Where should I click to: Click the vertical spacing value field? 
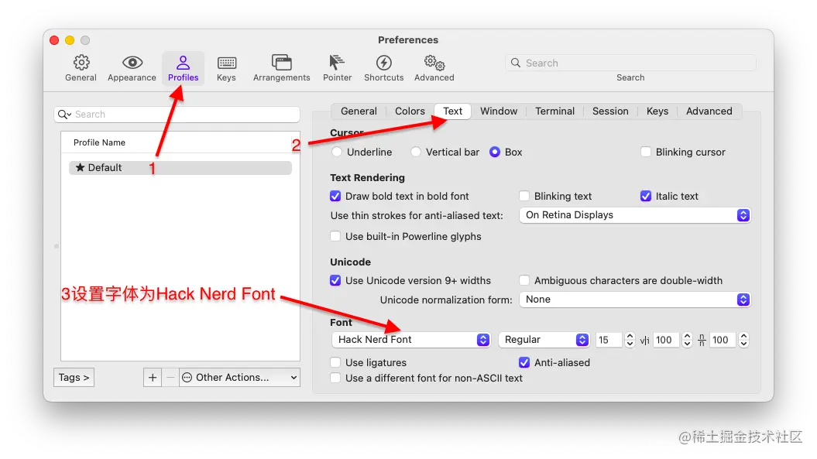[723, 341]
